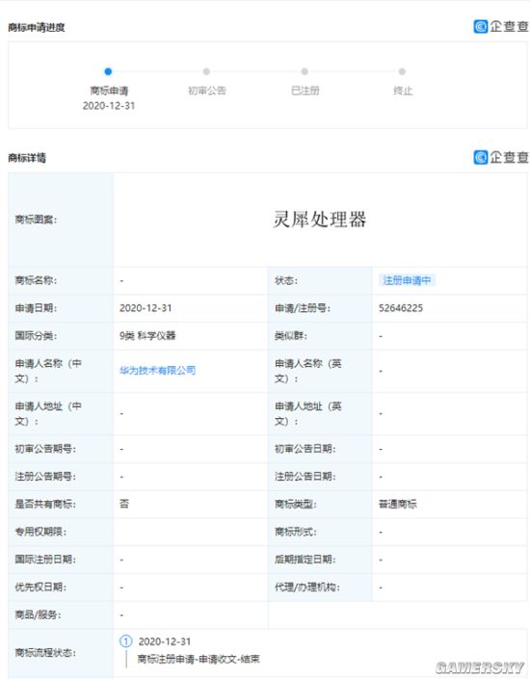Click the 申请人名称（中文） label
The width and height of the screenshot is (530, 679).
(x=48, y=371)
